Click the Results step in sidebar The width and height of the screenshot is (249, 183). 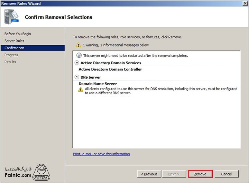click(x=10, y=62)
